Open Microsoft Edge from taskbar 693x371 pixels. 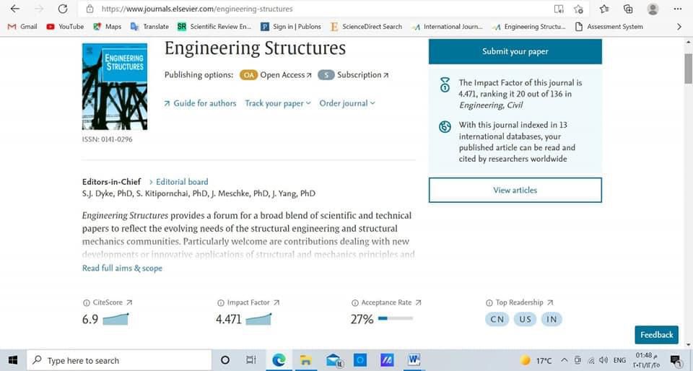279,360
